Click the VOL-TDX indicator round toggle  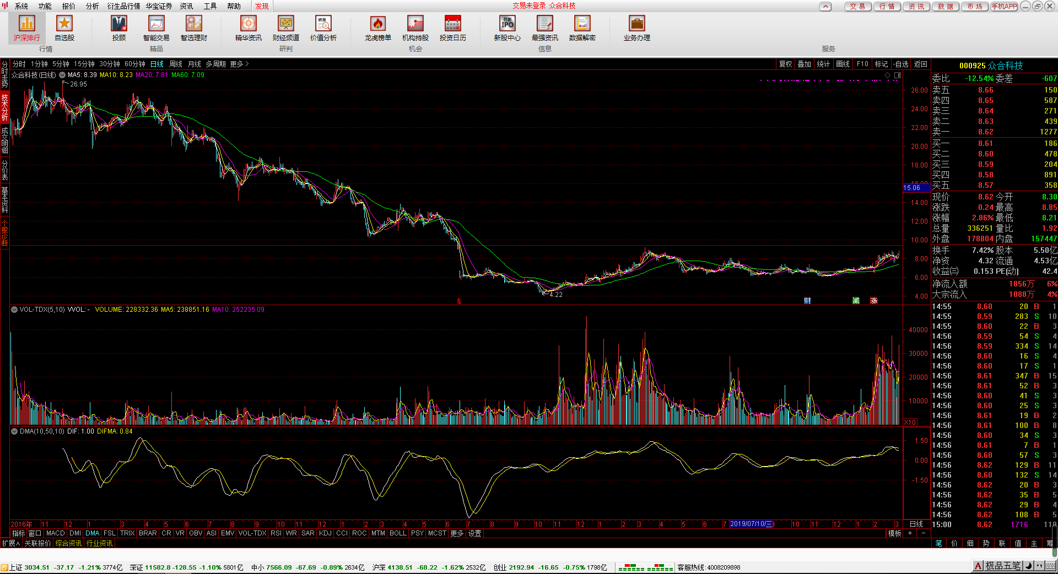coord(14,310)
